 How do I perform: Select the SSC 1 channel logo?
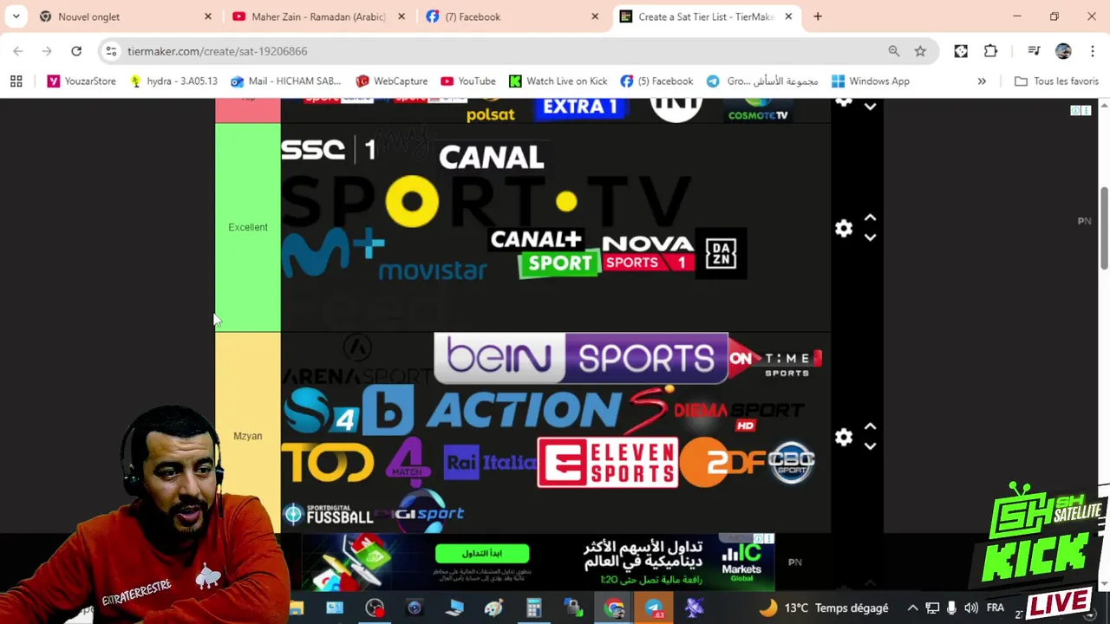(x=330, y=150)
